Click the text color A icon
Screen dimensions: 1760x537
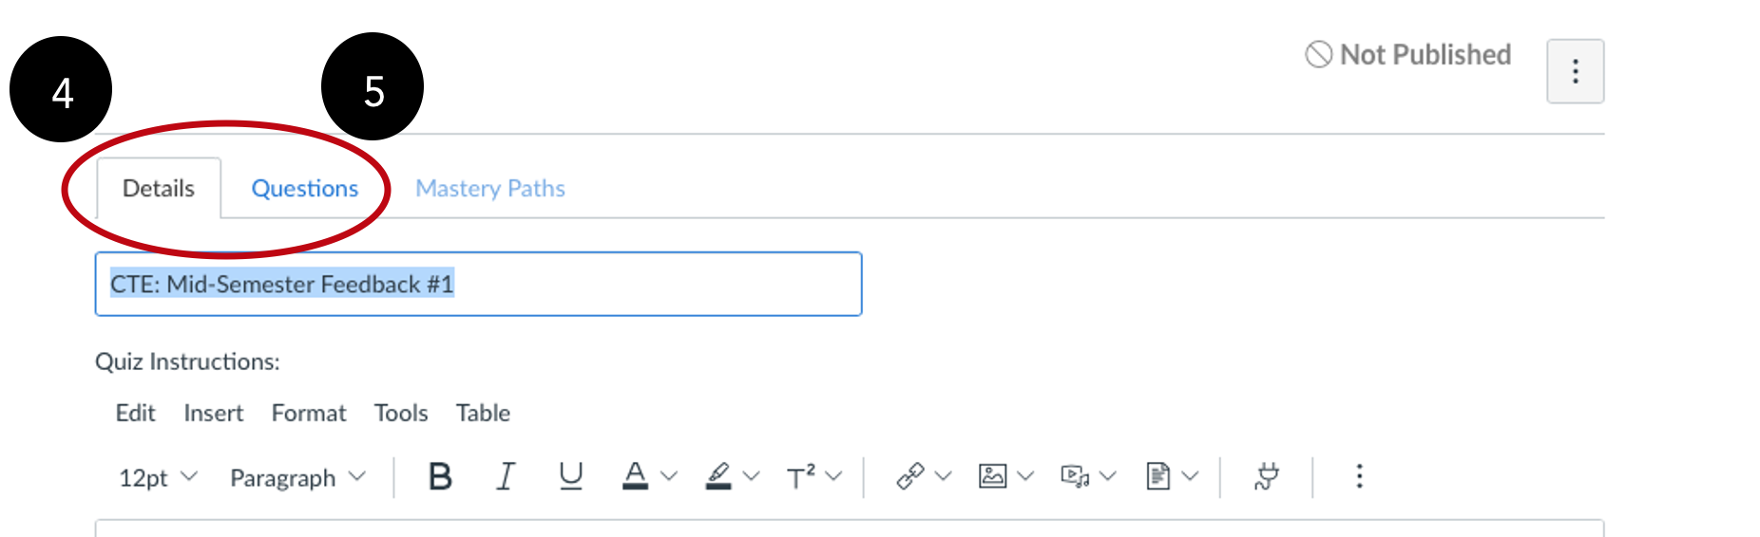(635, 476)
